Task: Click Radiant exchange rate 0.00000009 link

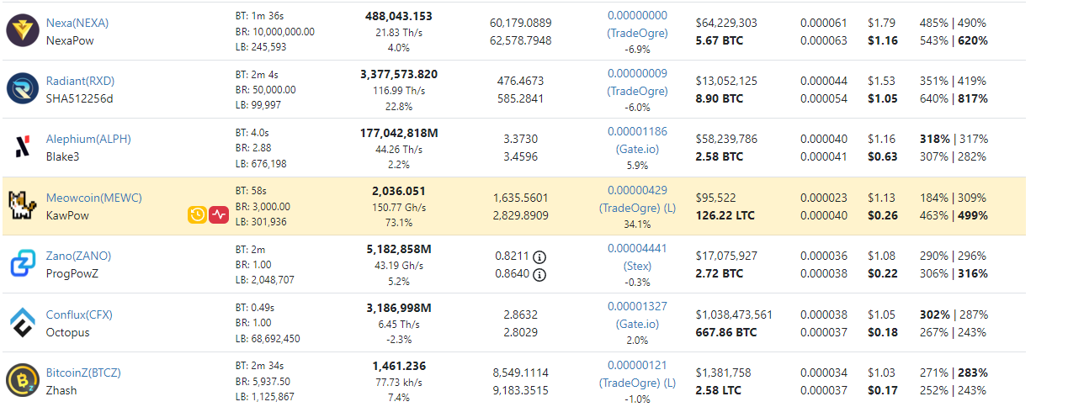Action: coord(637,73)
